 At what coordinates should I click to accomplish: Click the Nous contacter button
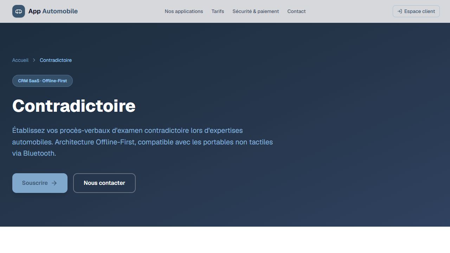104,183
